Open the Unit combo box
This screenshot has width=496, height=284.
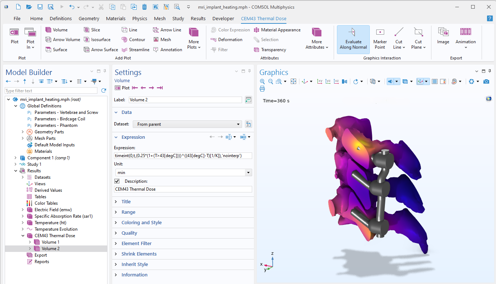(183, 173)
